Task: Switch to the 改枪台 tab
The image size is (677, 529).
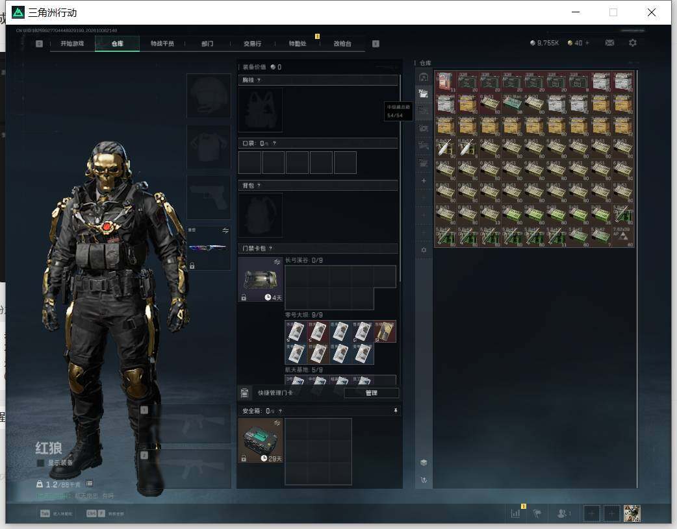Action: (x=342, y=43)
